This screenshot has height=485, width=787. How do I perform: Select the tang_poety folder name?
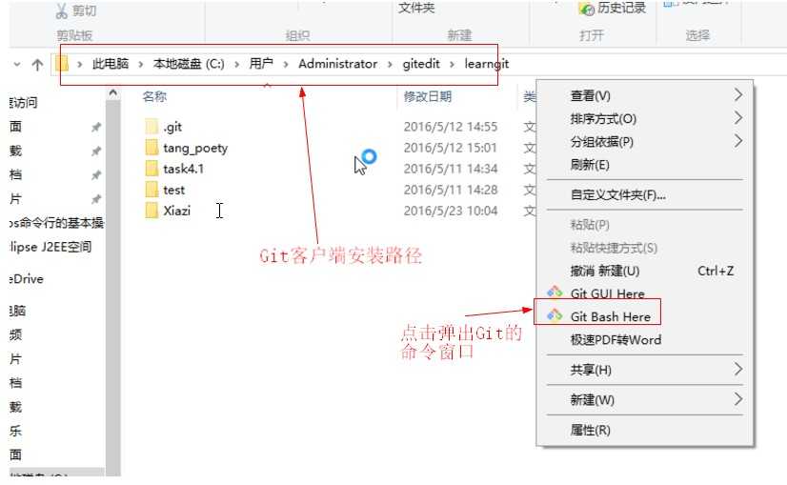tap(195, 148)
